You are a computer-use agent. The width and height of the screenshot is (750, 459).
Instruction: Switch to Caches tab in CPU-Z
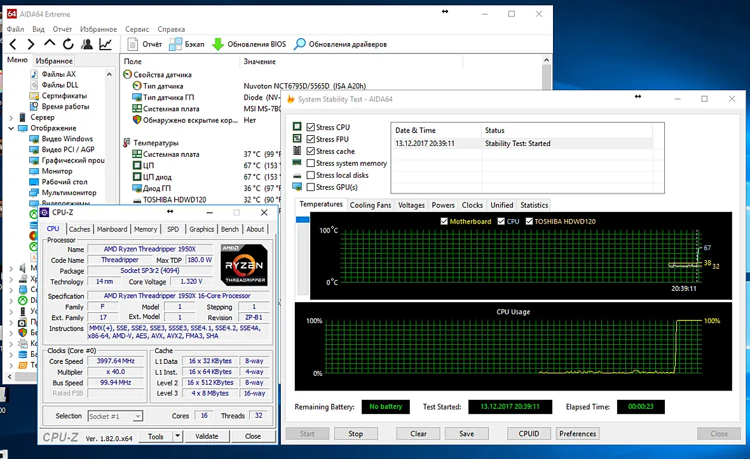[79, 229]
